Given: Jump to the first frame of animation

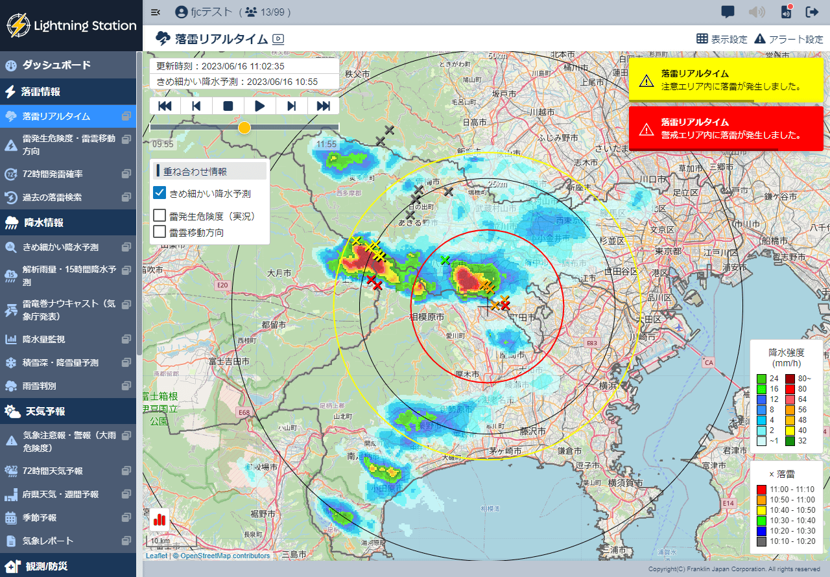Looking at the screenshot, I should pyautogui.click(x=165, y=106).
